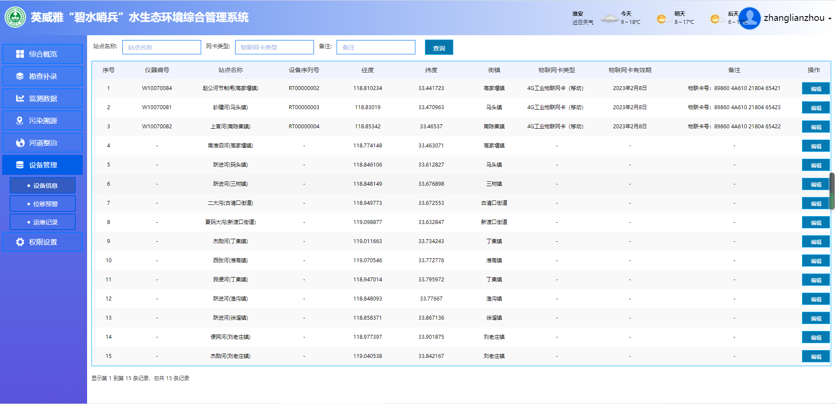Edit row 1 station 赵公河节制闸

pyautogui.click(x=816, y=89)
